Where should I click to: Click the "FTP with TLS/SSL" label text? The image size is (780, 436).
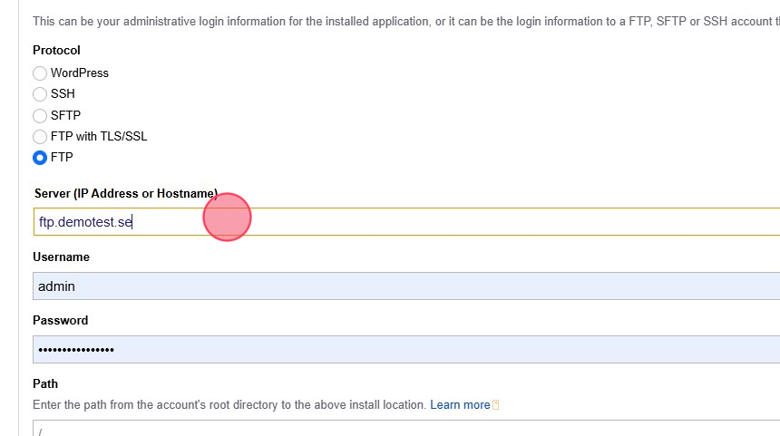(99, 137)
